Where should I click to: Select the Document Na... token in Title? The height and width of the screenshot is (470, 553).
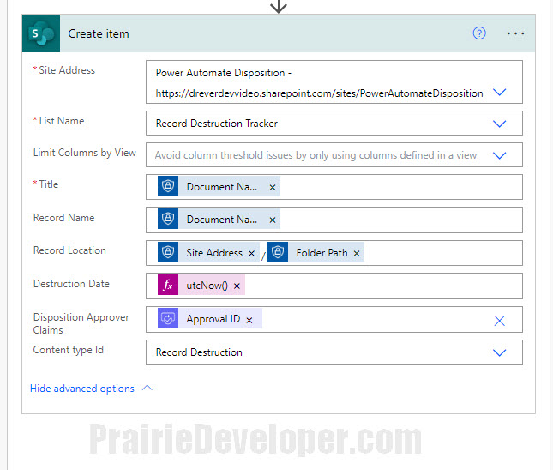(x=219, y=186)
